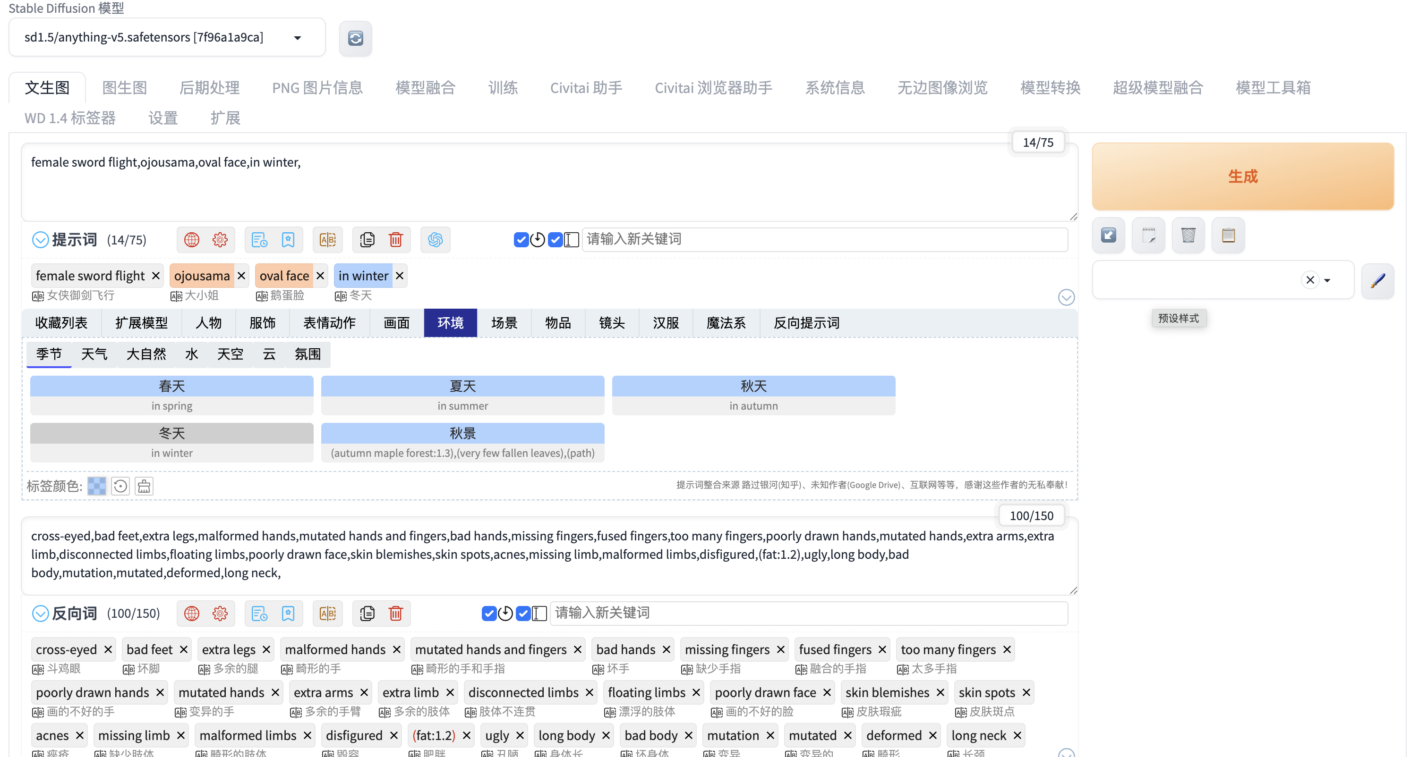Click the red gear settings icon for negative prompt
The image size is (1419, 757).
(220, 613)
